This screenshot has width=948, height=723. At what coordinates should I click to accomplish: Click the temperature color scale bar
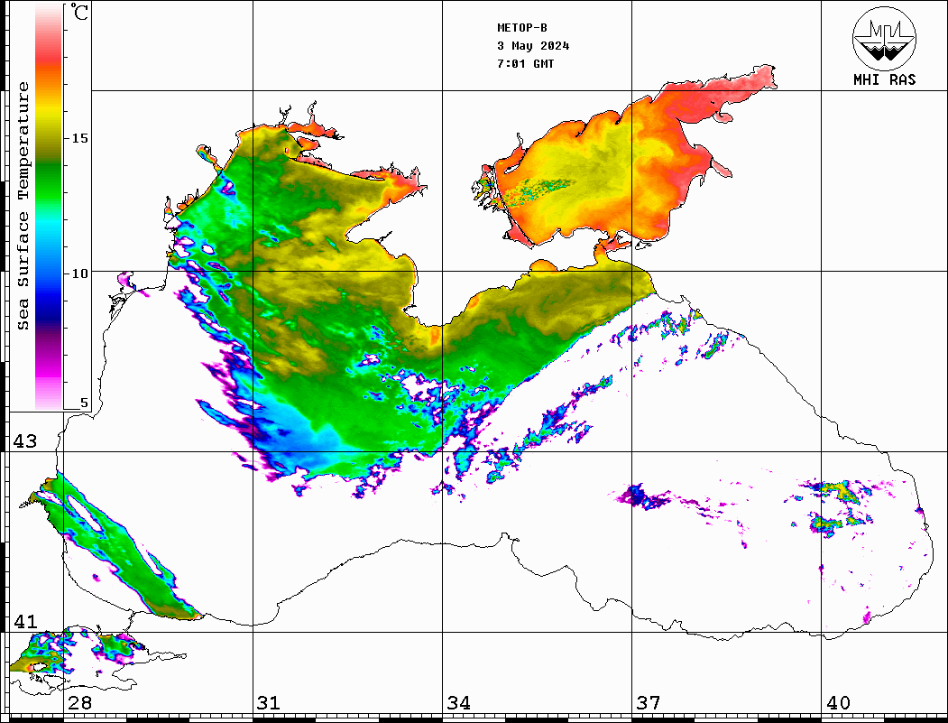tap(49, 207)
